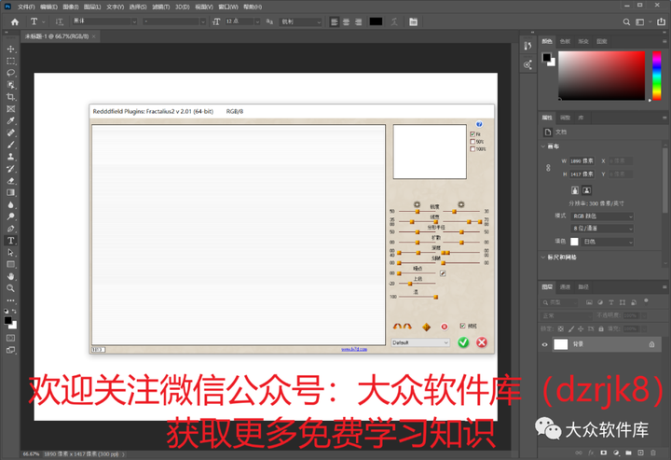This screenshot has width=671, height=460.
Task: Open the font style dropdown
Action: click(173, 21)
